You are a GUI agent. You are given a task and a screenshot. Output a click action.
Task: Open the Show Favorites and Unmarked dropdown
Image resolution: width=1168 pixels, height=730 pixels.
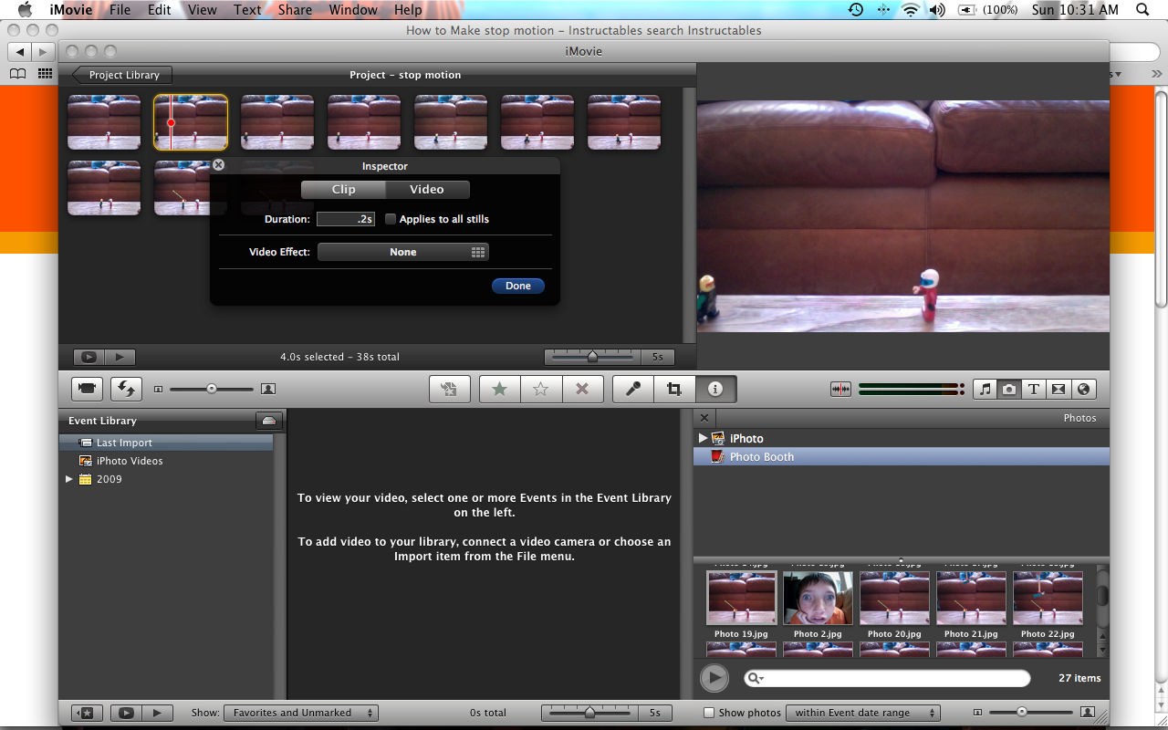click(301, 713)
